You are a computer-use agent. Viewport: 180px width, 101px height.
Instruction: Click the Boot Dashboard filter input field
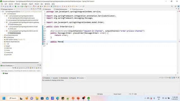21,71
